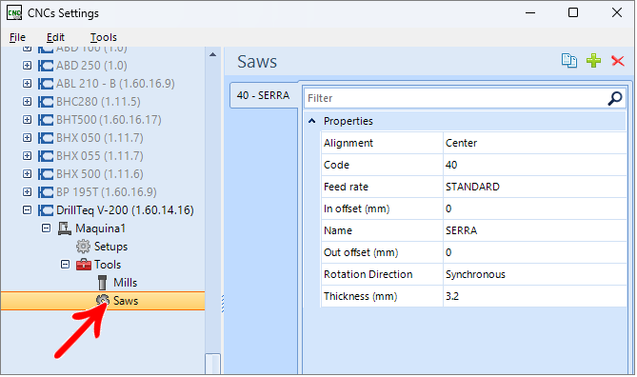Click the CNC icon beside DrillTeq V-200
637x377 pixels.
[46, 210]
